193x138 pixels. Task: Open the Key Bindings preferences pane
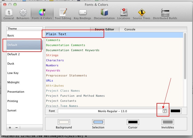coord(82,14)
